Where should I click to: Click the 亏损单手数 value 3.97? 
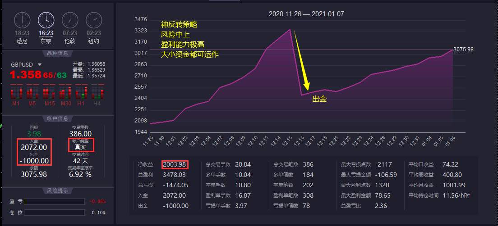[x=241, y=206]
